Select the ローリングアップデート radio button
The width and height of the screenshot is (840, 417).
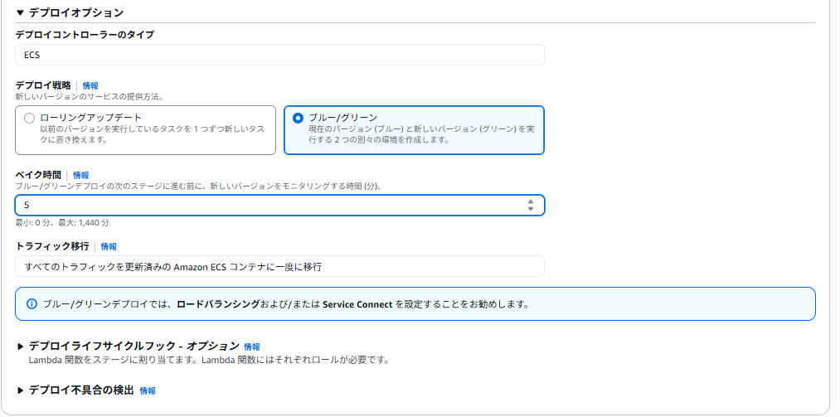click(x=30, y=118)
